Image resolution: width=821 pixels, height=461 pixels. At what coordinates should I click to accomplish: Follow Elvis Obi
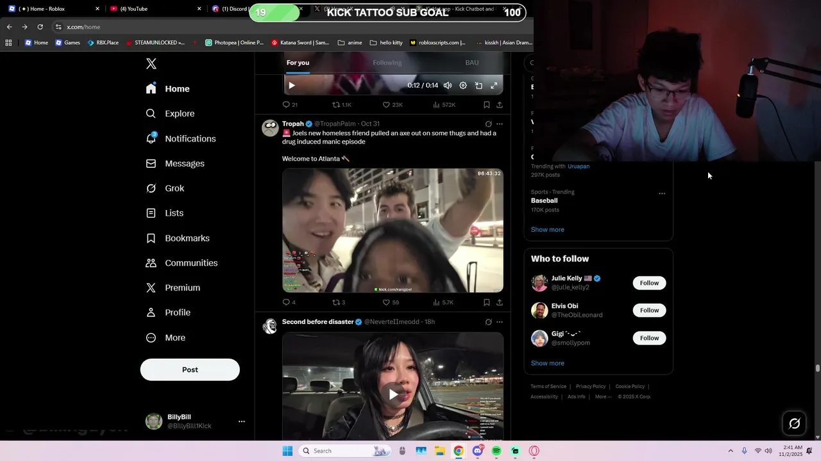coord(649,311)
